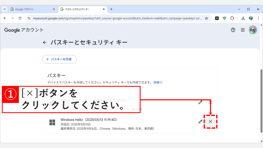The image size is (263, 148).
Task: Edit the Windows Hello passkey with pencil icon
Action: pyautogui.click(x=200, y=121)
